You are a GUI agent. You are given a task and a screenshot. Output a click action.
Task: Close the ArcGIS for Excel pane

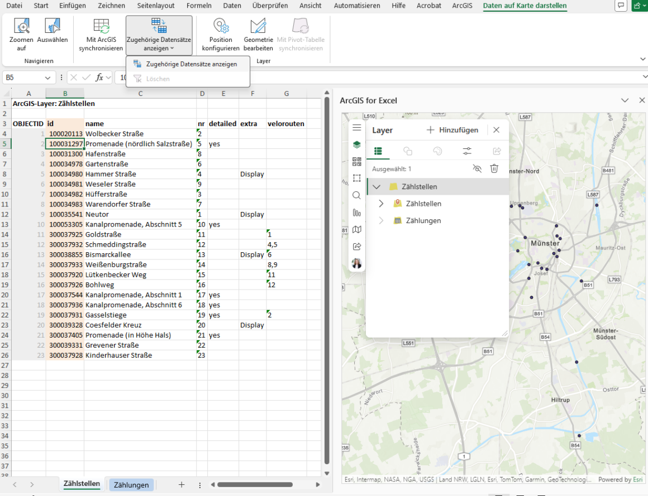pyautogui.click(x=642, y=100)
